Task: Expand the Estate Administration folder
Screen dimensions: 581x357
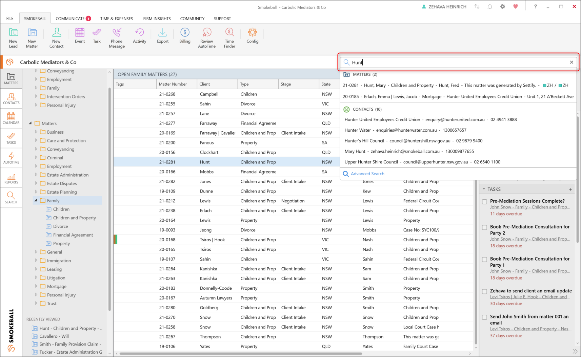Action: coord(36,175)
